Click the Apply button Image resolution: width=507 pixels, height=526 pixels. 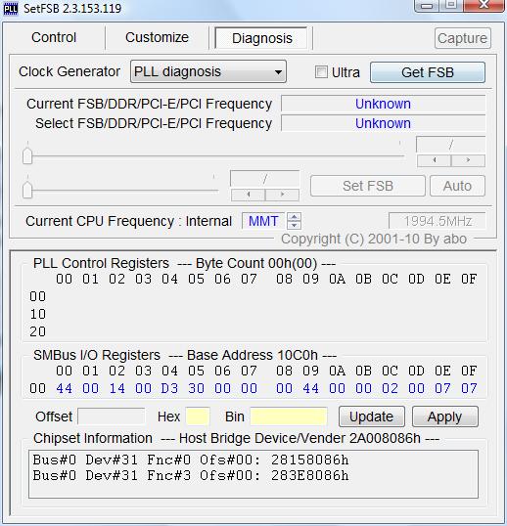445,416
